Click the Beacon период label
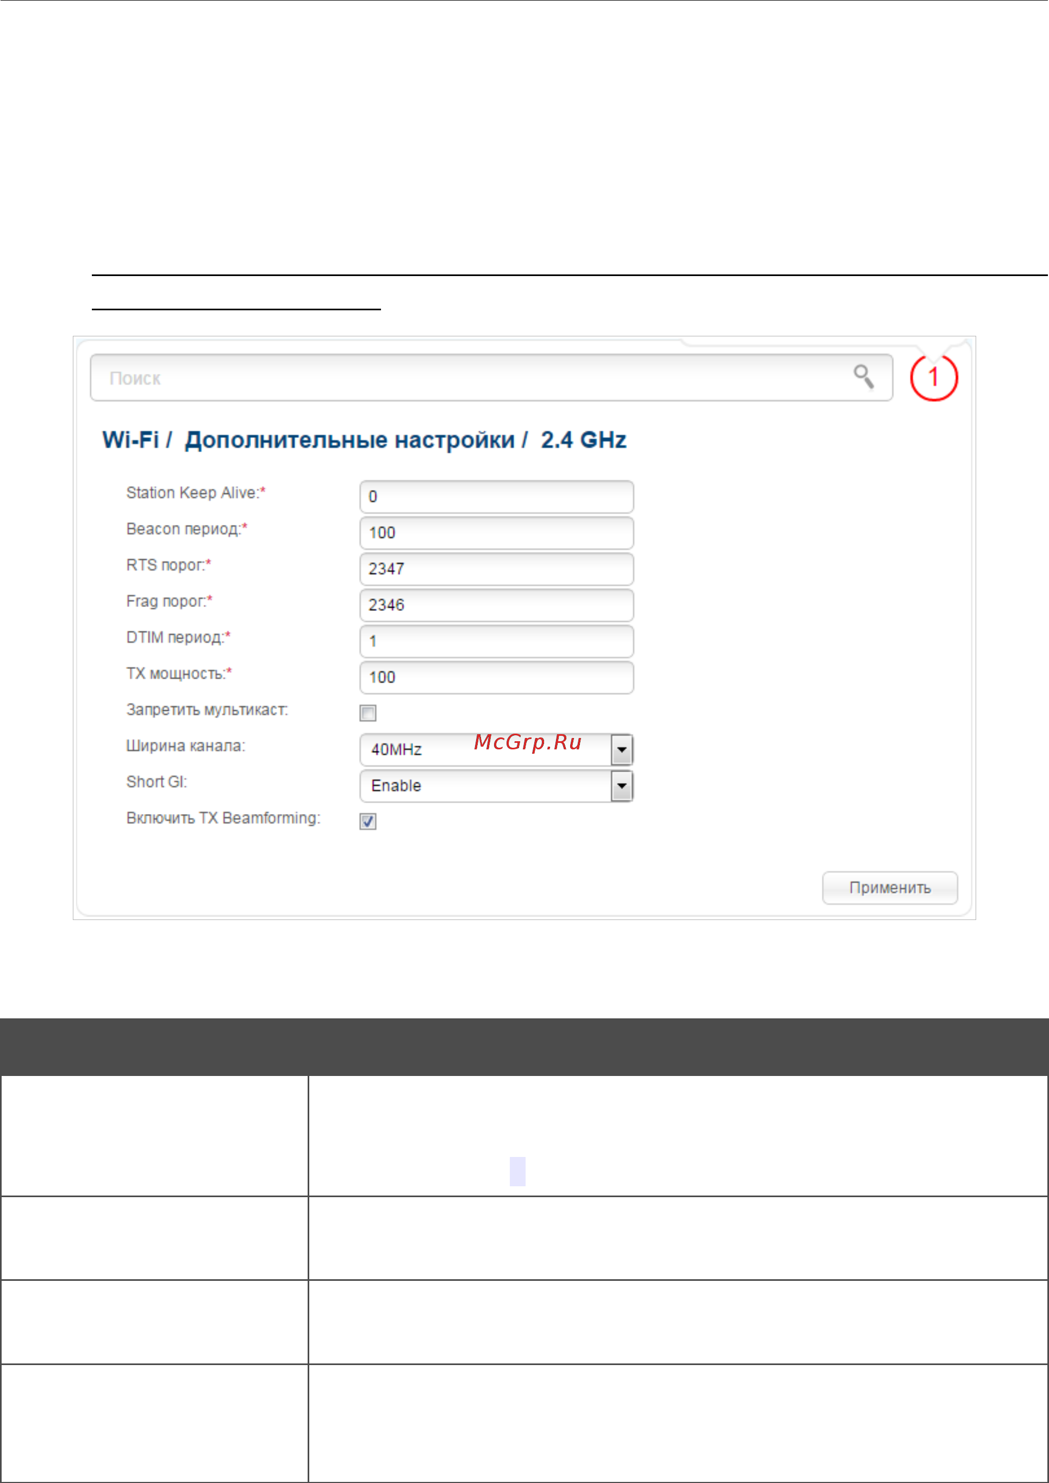1049x1483 pixels. [186, 529]
